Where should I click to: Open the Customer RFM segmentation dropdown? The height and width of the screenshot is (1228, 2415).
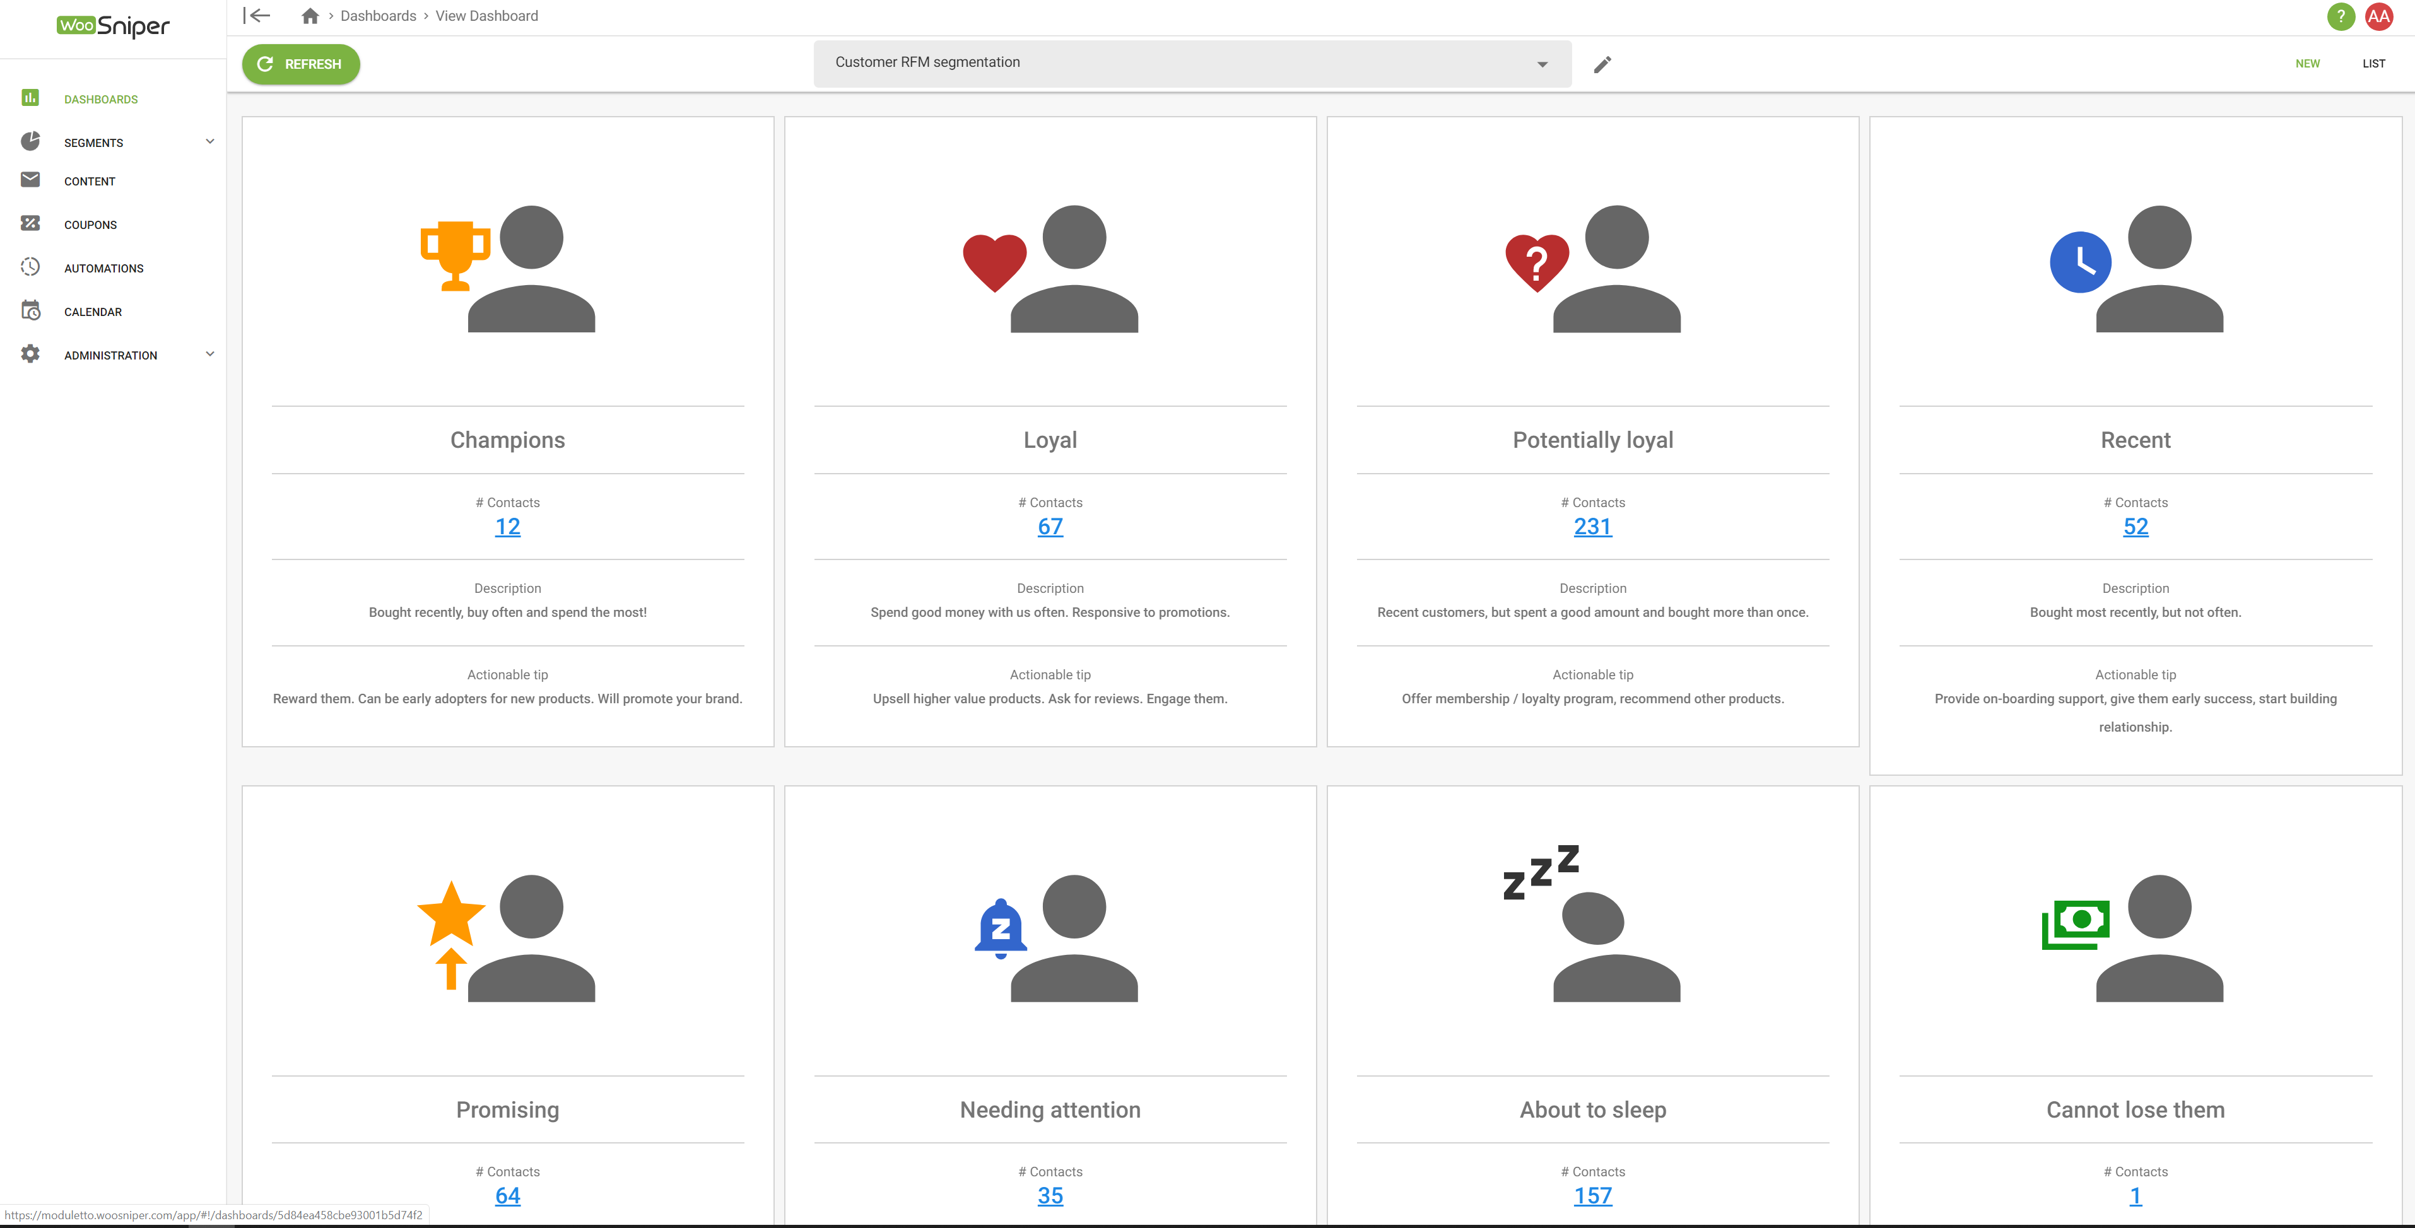pos(1543,64)
